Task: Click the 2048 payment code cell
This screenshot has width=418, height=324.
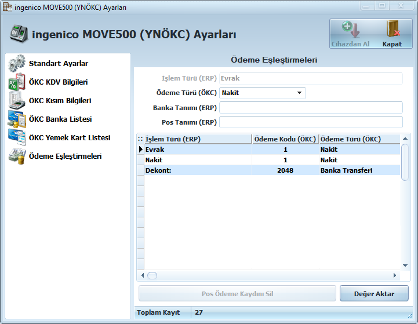Action: 285,170
